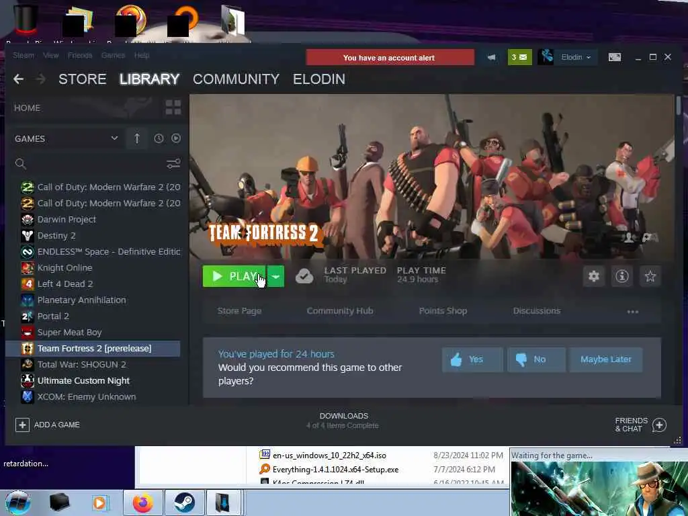
Task: Open Friends & Chat plus icon
Action: (659, 425)
